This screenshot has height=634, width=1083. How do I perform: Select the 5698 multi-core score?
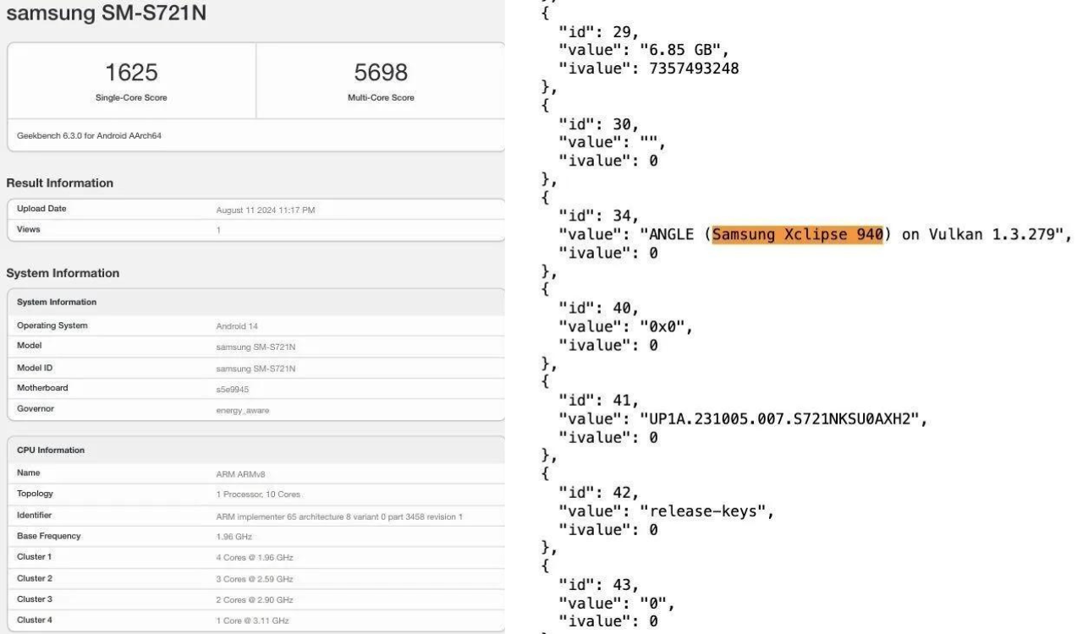point(380,73)
